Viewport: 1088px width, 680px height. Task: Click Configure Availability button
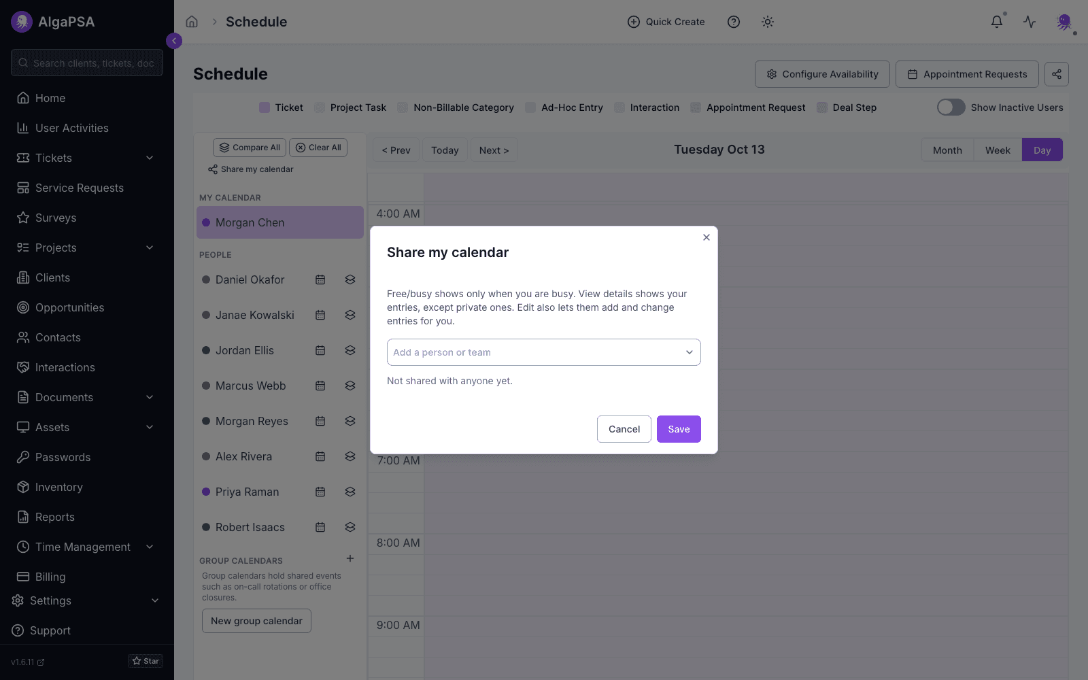pyautogui.click(x=822, y=74)
